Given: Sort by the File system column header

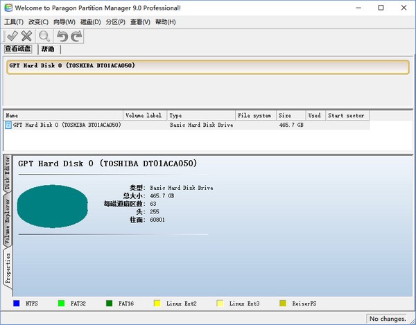Looking at the screenshot, I should 256,116.
